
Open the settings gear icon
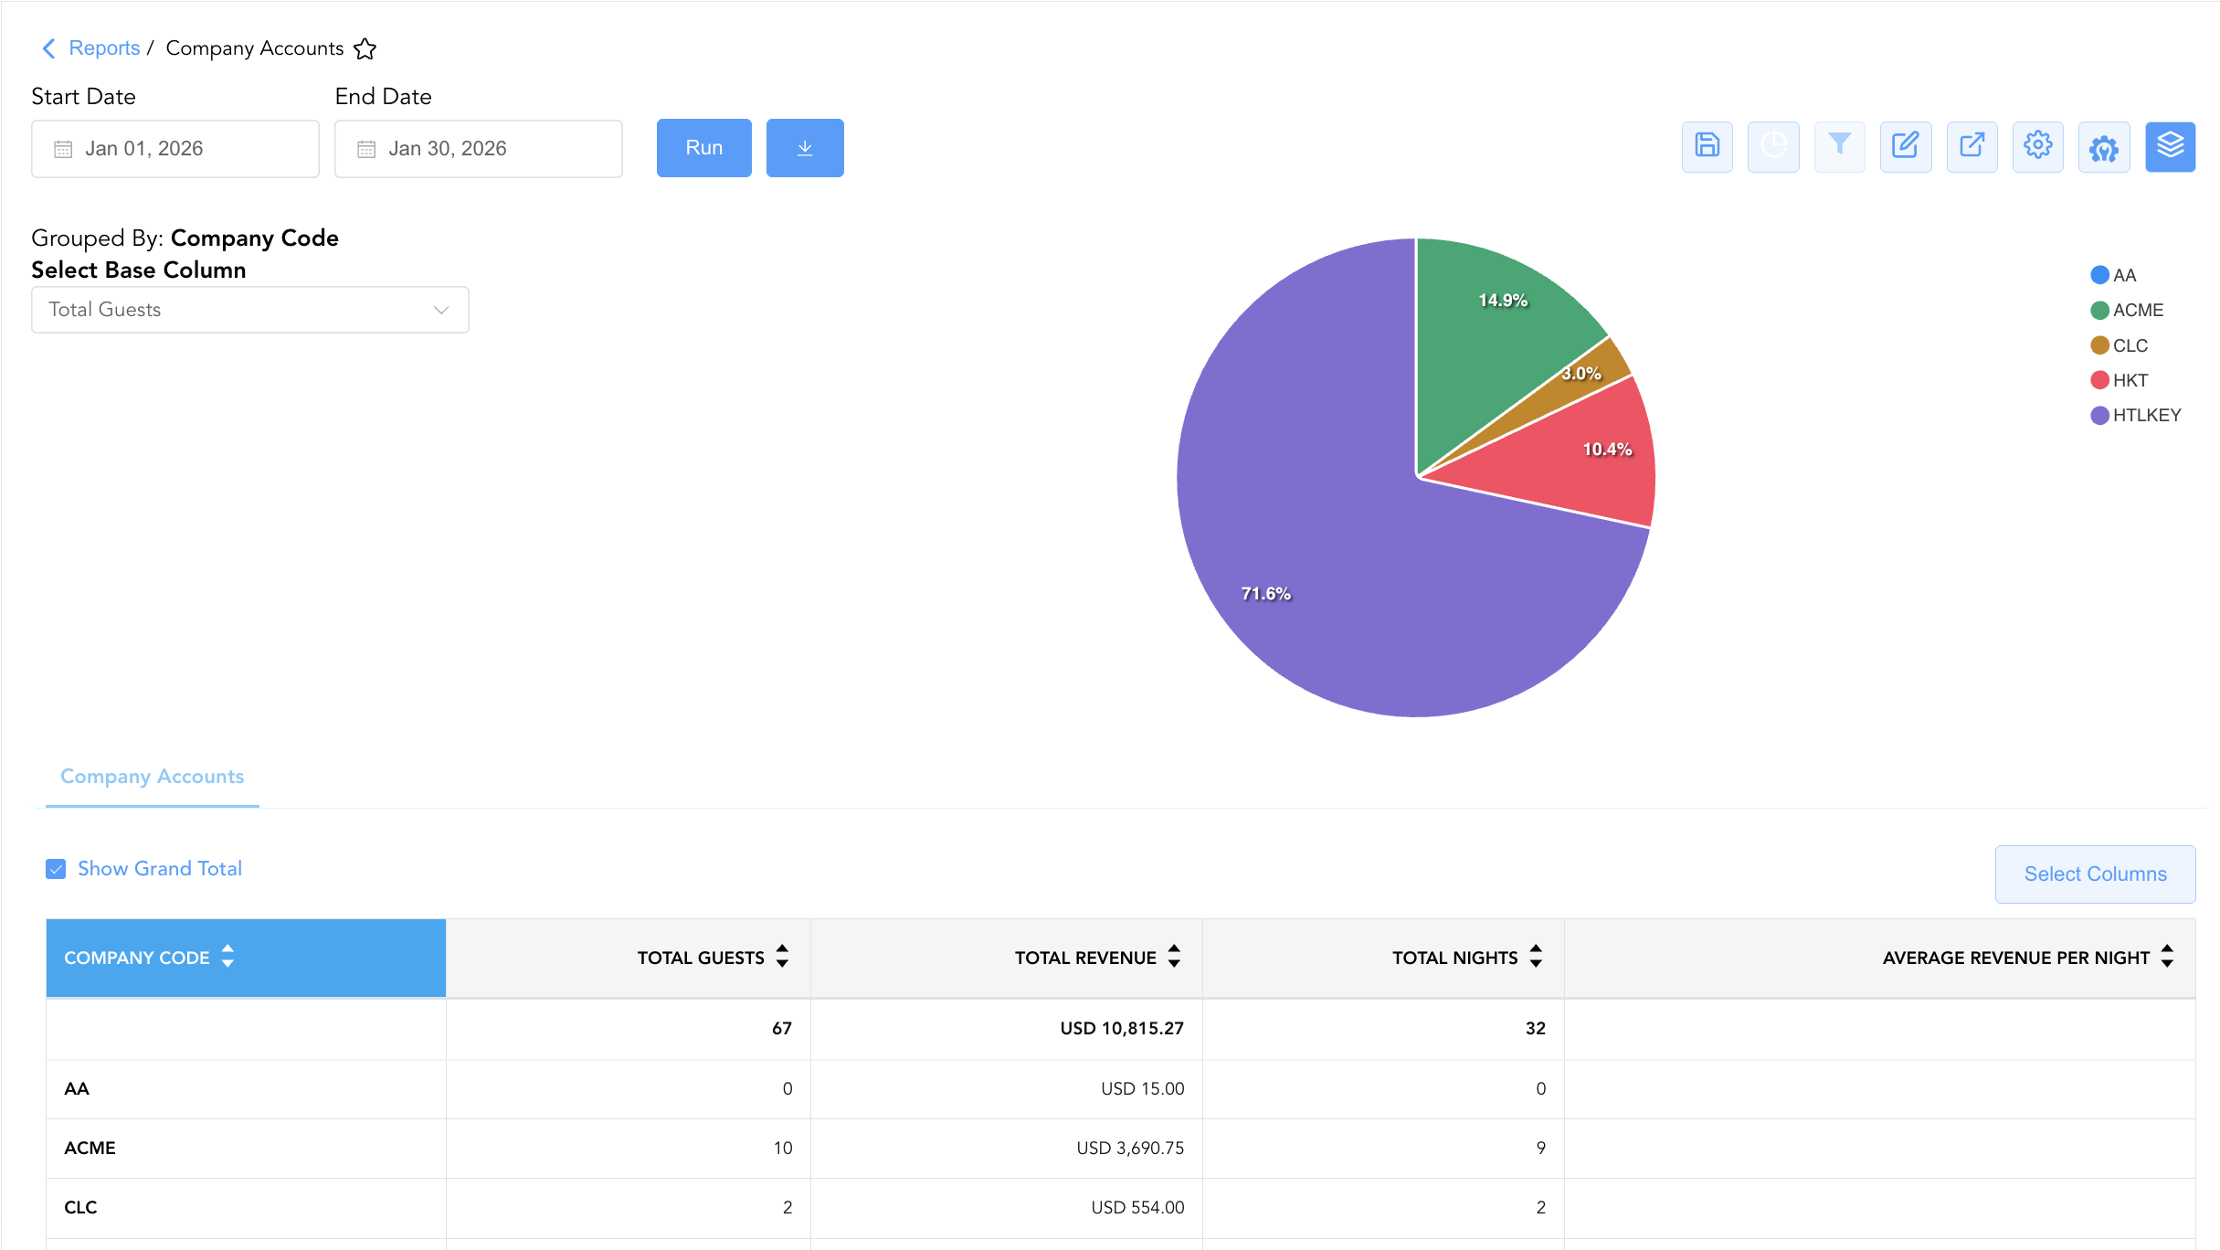click(2037, 147)
